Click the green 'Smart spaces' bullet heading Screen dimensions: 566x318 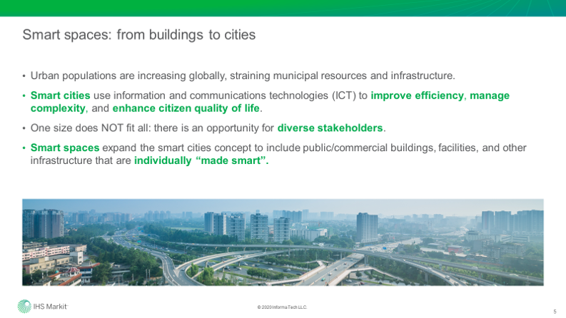click(x=65, y=148)
